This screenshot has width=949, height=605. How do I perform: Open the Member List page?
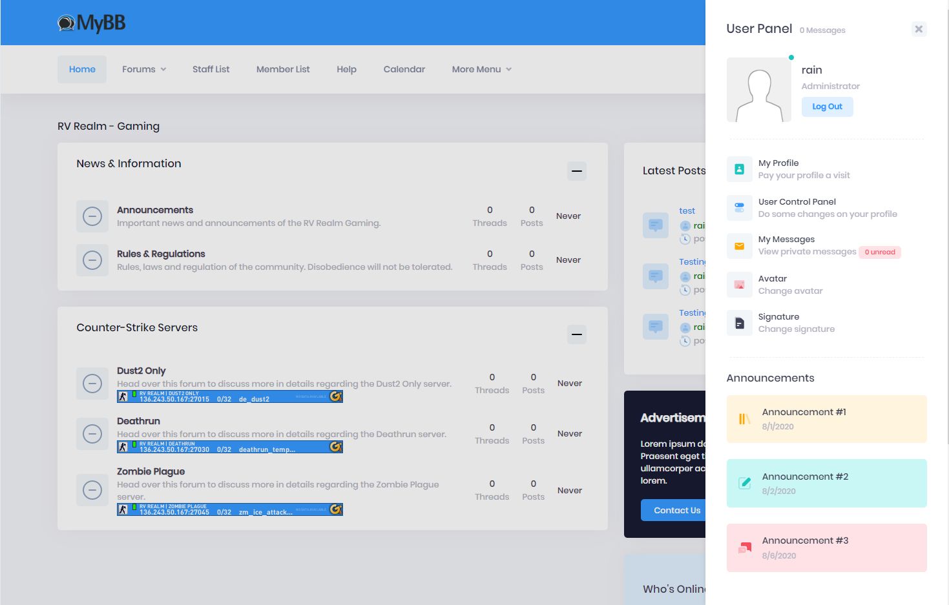point(283,69)
